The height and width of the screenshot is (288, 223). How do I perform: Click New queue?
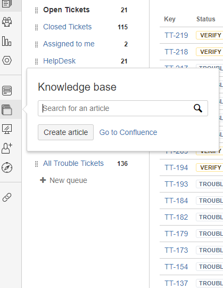[x=68, y=180]
